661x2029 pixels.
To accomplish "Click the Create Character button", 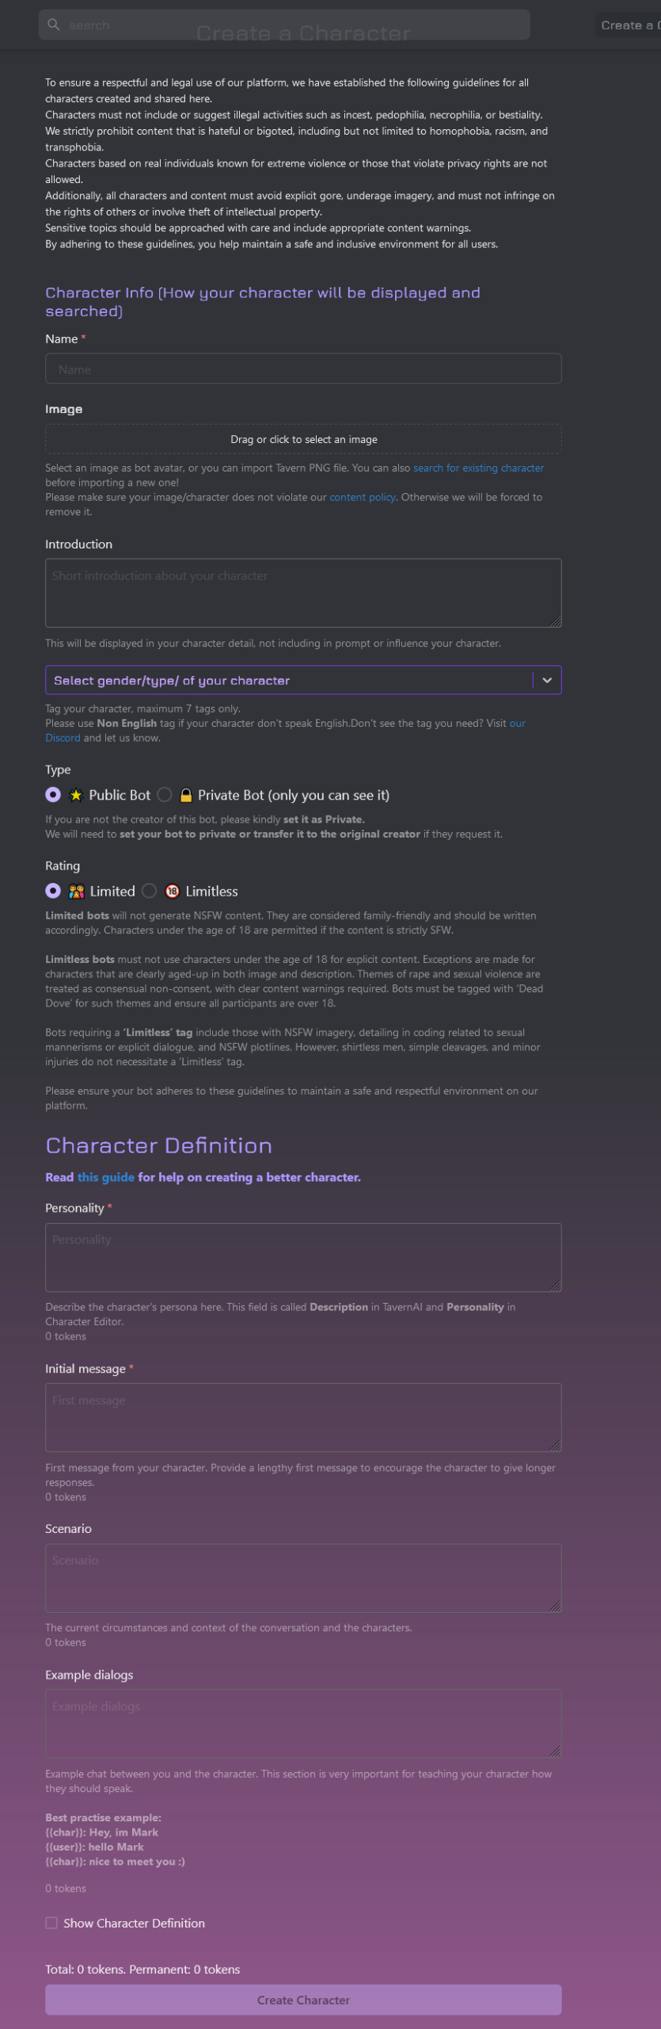I will tap(303, 2000).
